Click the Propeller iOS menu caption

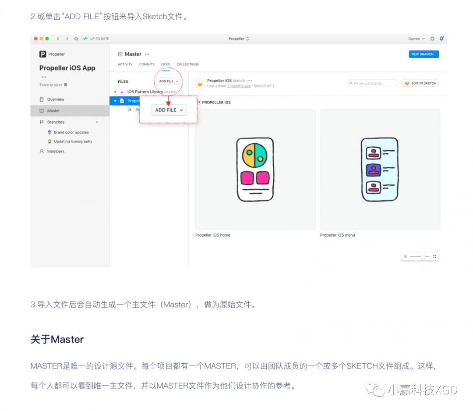337,235
